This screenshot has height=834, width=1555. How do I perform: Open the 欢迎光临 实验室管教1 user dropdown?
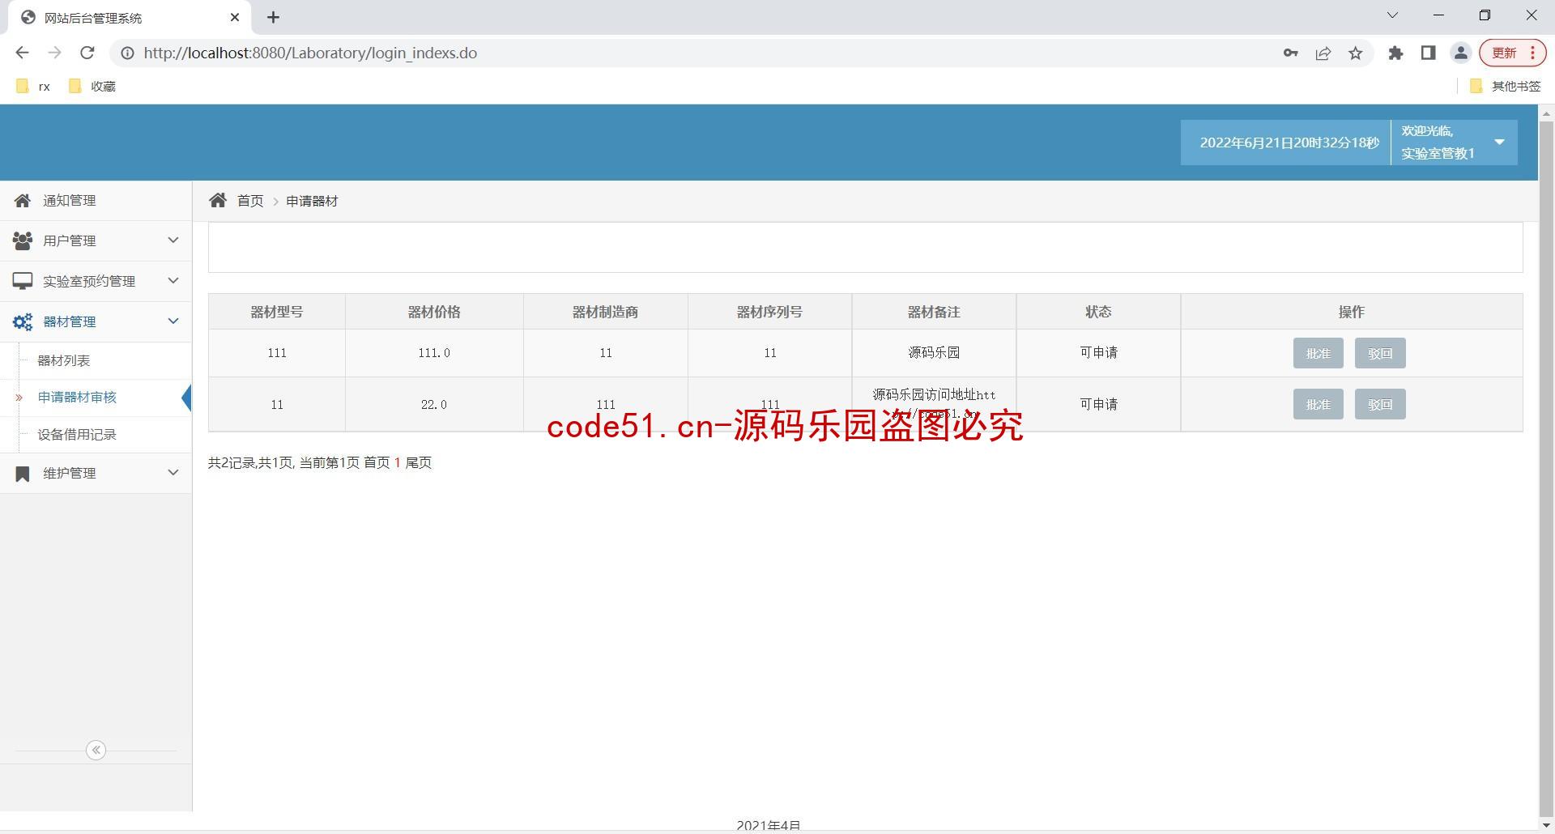point(1454,143)
